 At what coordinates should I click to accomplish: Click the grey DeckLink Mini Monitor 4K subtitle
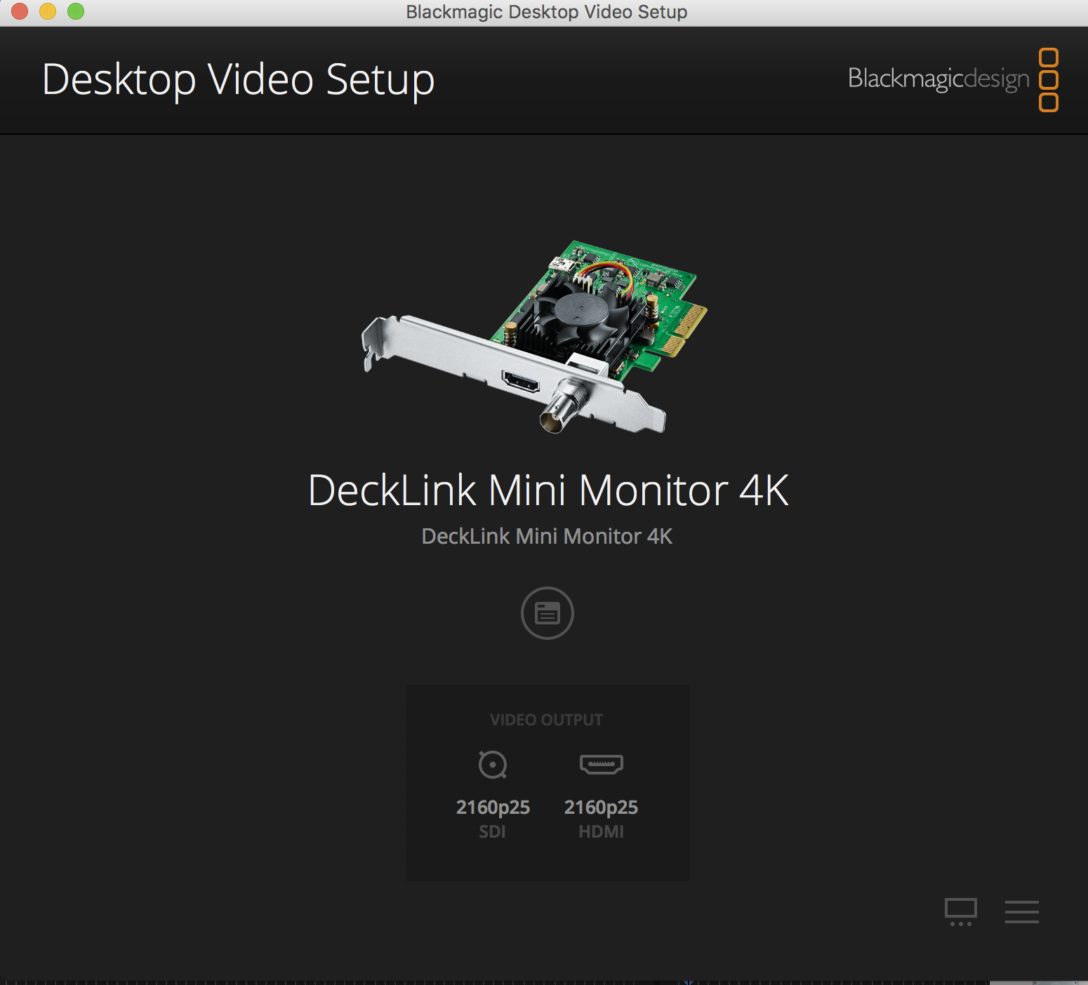coord(547,536)
